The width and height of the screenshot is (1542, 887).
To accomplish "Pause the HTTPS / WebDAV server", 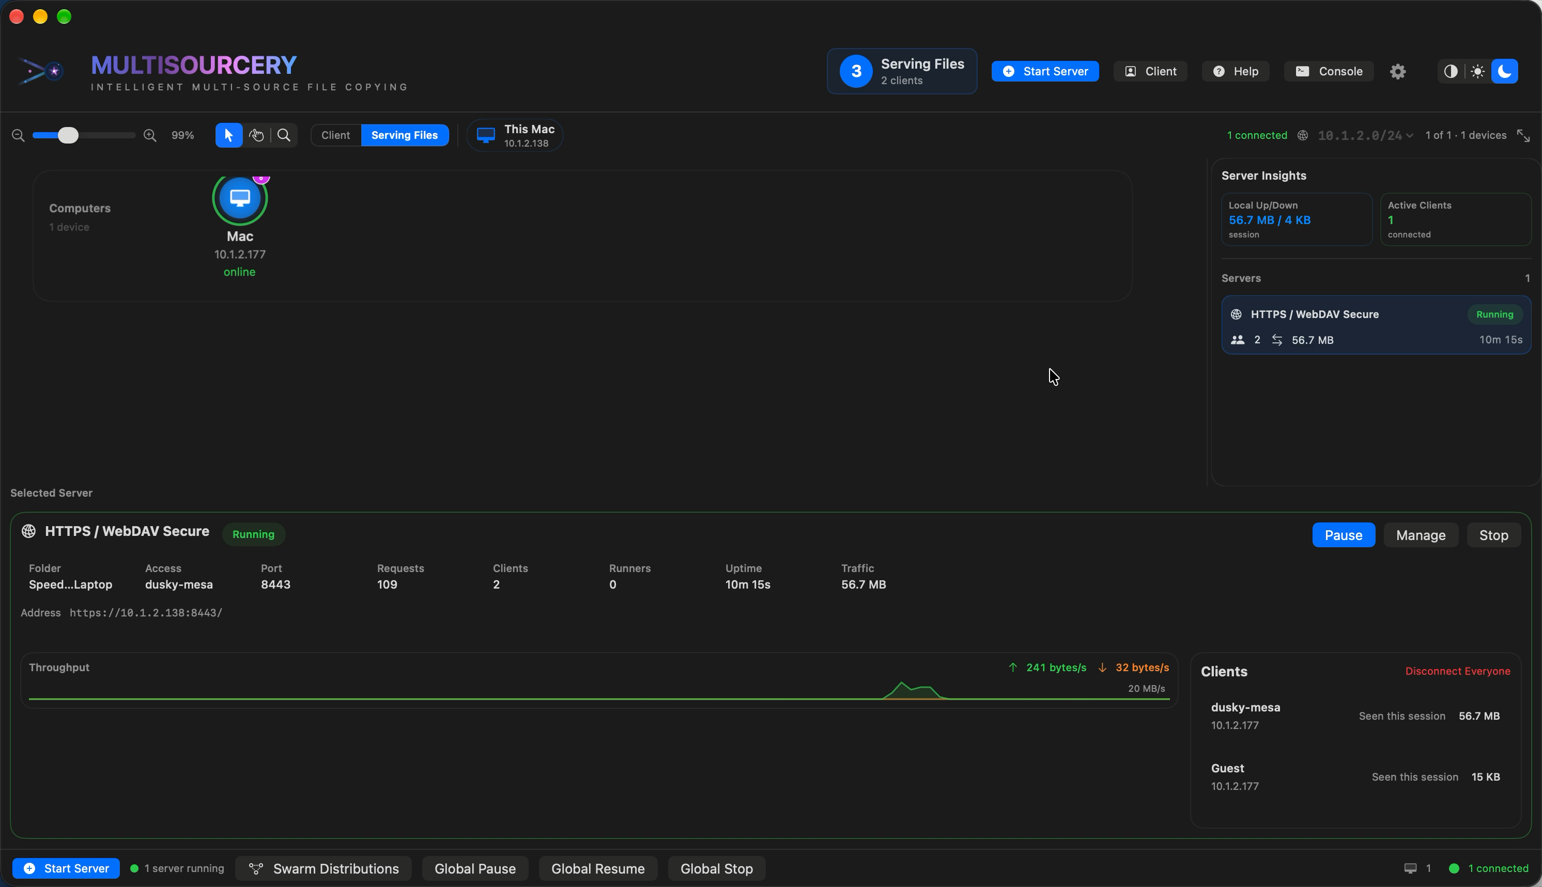I will coord(1343,535).
